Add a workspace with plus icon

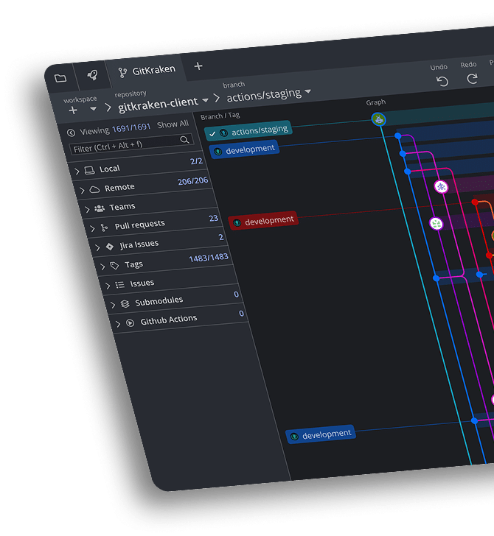pos(73,110)
